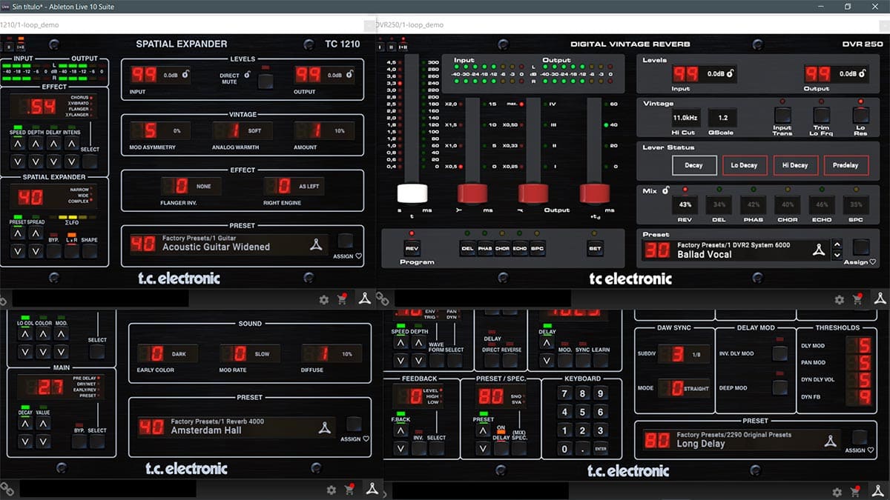This screenshot has width=890, height=500.
Task: Toggle lock icon next to Direct Mute
Action: (x=247, y=73)
